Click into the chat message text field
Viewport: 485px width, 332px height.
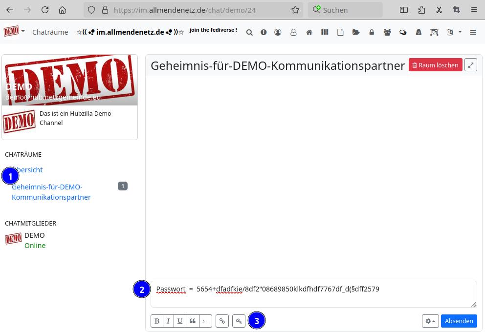pyautogui.click(x=313, y=294)
